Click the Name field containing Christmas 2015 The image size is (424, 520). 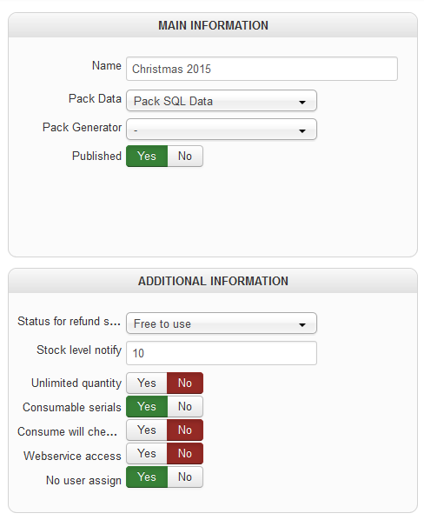pyautogui.click(x=262, y=69)
